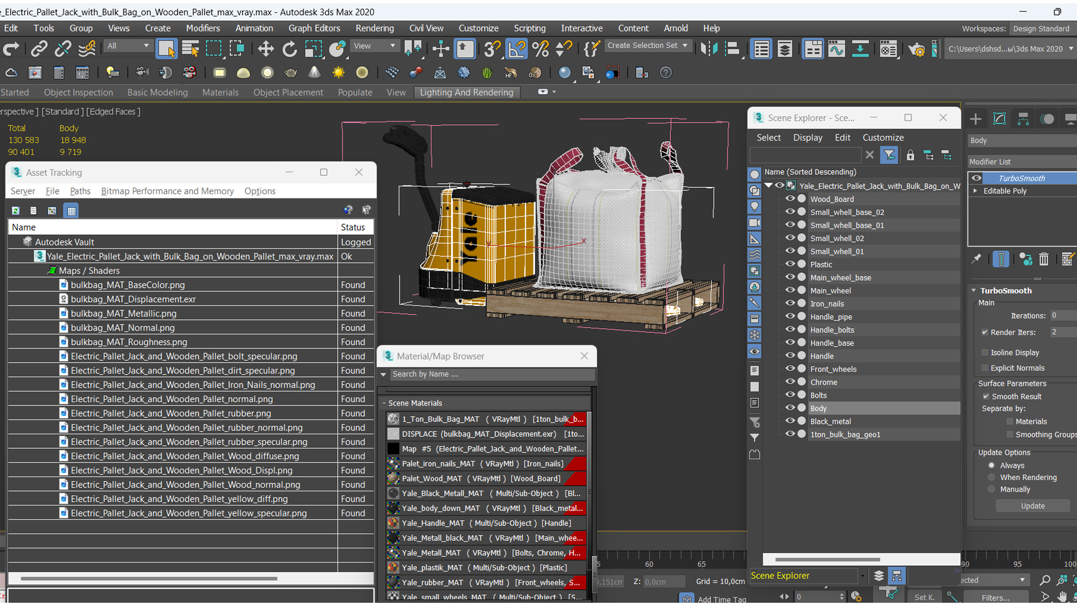Viewport: 1077px width, 605px height.
Task: Open the View reference coordinate dropdown
Action: (x=374, y=46)
